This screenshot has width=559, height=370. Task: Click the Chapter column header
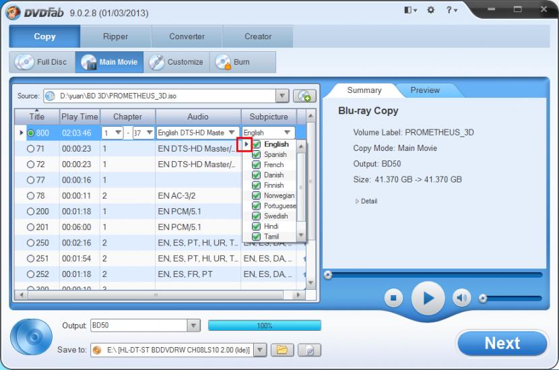click(128, 117)
